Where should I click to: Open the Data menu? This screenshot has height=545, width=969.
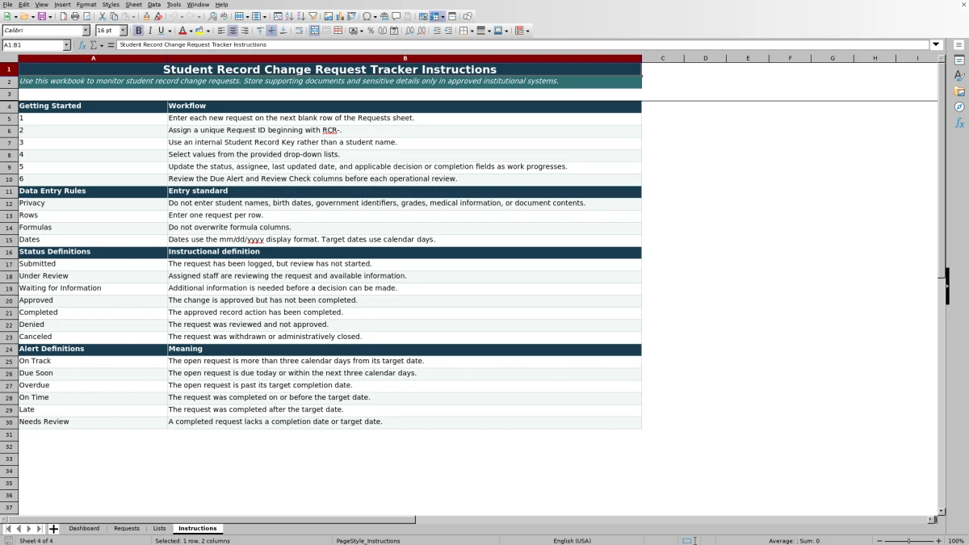click(153, 4)
